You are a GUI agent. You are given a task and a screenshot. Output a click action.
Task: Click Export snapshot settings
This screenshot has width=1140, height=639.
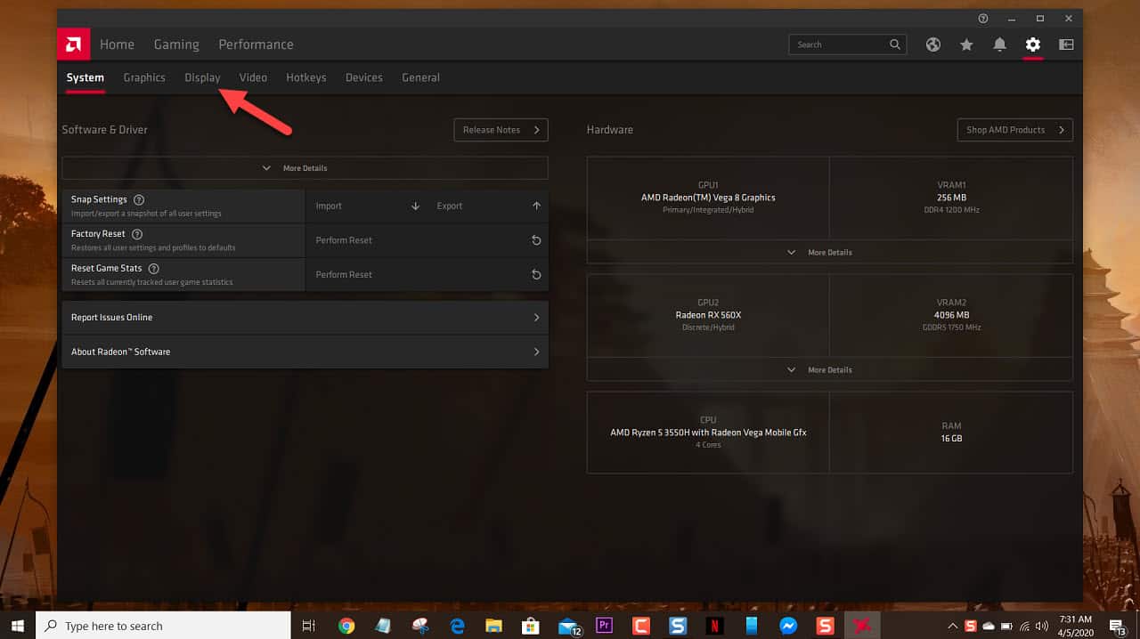click(488, 206)
